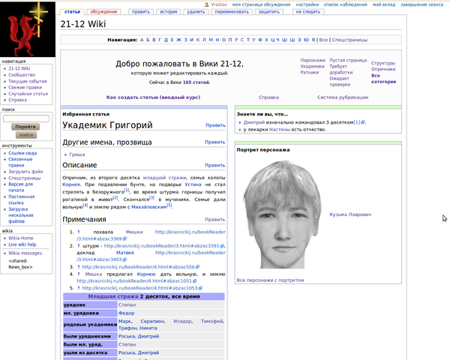Open the Vrastov user page link
The image size is (450, 360).
[219, 4]
